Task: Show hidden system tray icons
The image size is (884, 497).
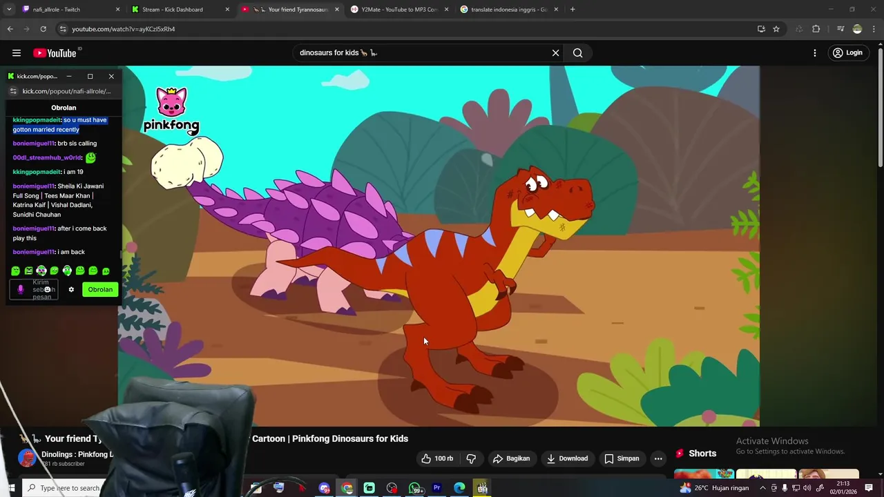Action: coord(763,488)
